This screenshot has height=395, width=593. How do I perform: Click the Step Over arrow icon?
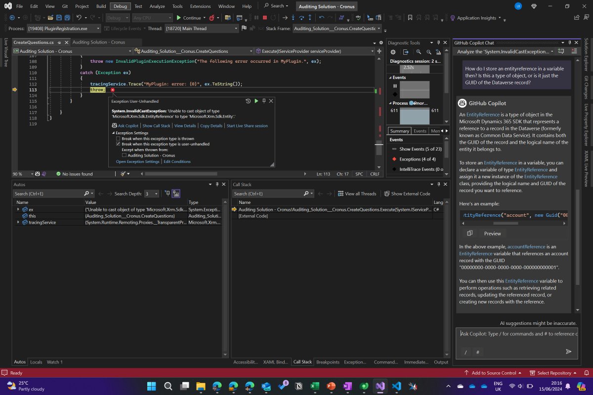click(301, 18)
